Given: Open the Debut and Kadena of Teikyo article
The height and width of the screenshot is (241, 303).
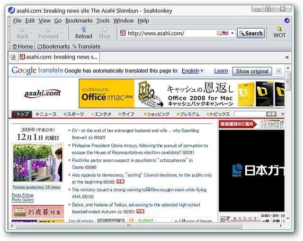Looking at the screenshot, I should point(136,208).
